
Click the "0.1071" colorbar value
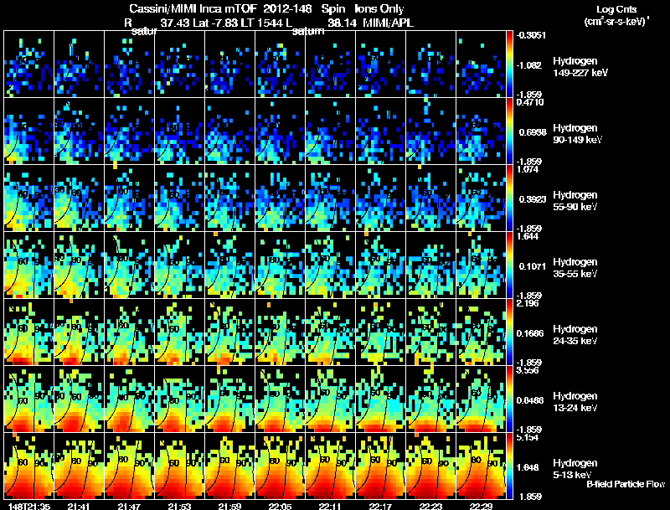coord(533,266)
